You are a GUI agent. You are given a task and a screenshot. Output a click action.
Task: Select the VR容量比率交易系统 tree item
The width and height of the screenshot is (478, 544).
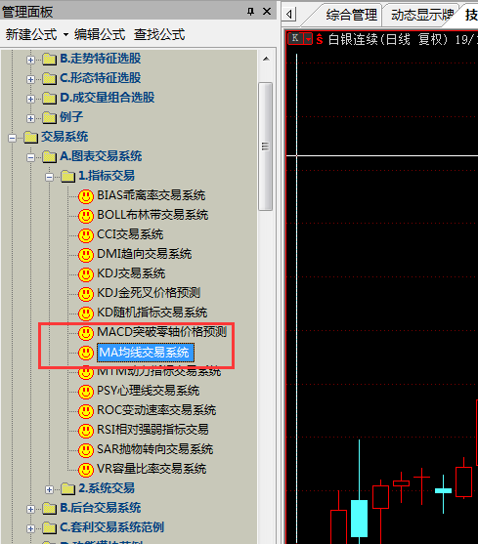coord(152,469)
